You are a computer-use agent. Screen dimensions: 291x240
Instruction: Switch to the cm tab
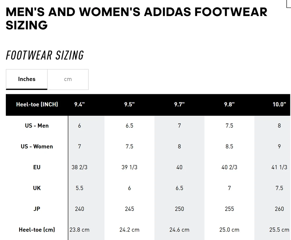(68, 79)
